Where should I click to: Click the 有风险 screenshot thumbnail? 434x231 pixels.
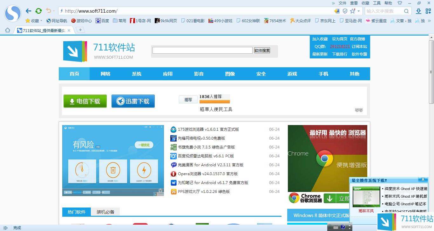coord(113,161)
